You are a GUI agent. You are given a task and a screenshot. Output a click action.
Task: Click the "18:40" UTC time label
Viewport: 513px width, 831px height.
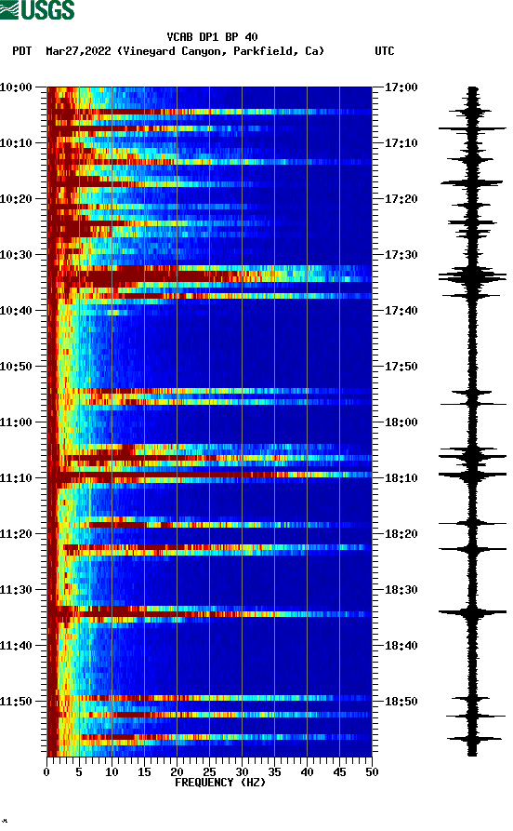(x=401, y=645)
